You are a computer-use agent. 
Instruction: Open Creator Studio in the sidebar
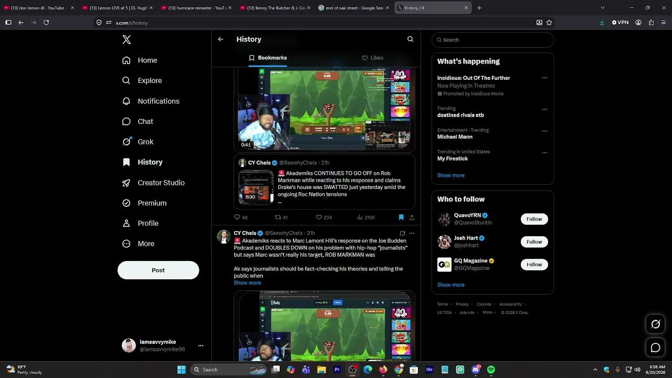(x=153, y=183)
